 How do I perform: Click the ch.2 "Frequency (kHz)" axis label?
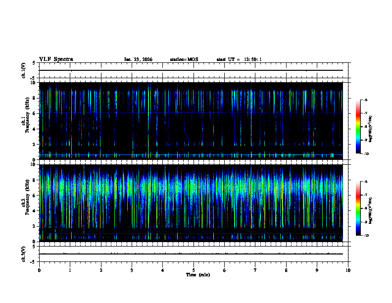27,197
